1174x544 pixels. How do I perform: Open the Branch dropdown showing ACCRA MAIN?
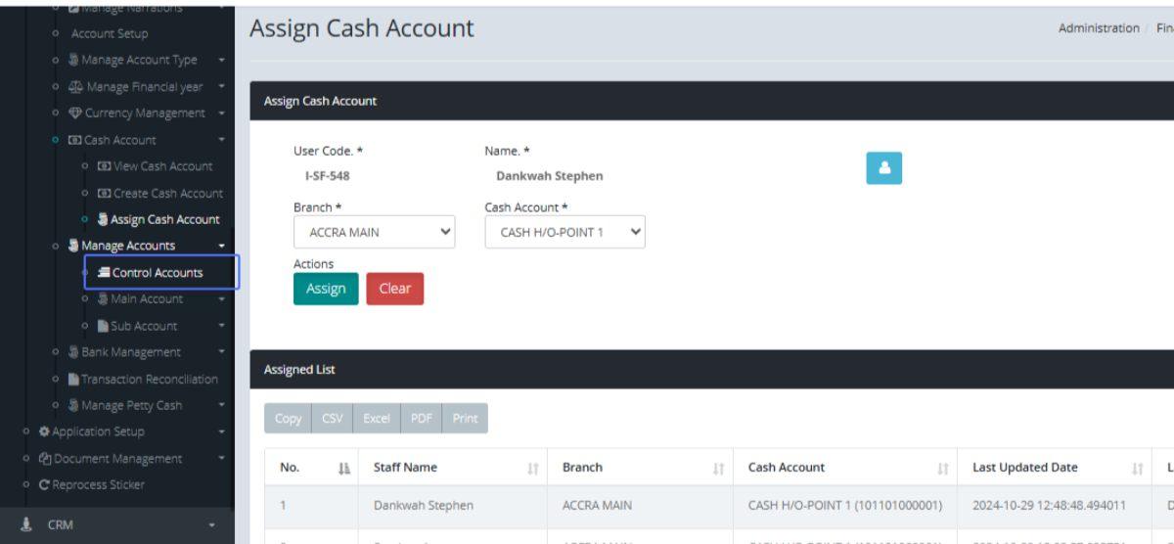tap(374, 233)
